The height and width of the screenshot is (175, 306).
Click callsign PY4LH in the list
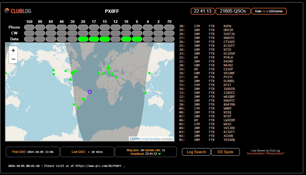(x=228, y=57)
